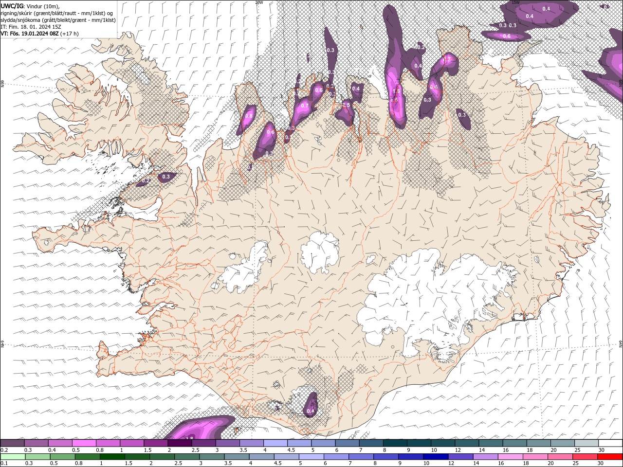Click the 0.5 snowfall value on north coast
The height and width of the screenshot is (467, 623).
[x=347, y=105]
